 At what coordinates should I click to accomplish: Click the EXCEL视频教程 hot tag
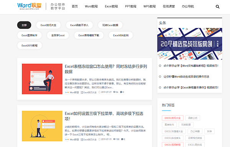[x=172, y=145]
